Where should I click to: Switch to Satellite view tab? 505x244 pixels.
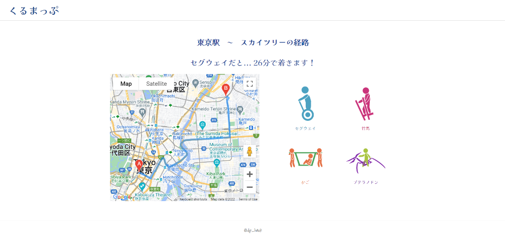156,84
